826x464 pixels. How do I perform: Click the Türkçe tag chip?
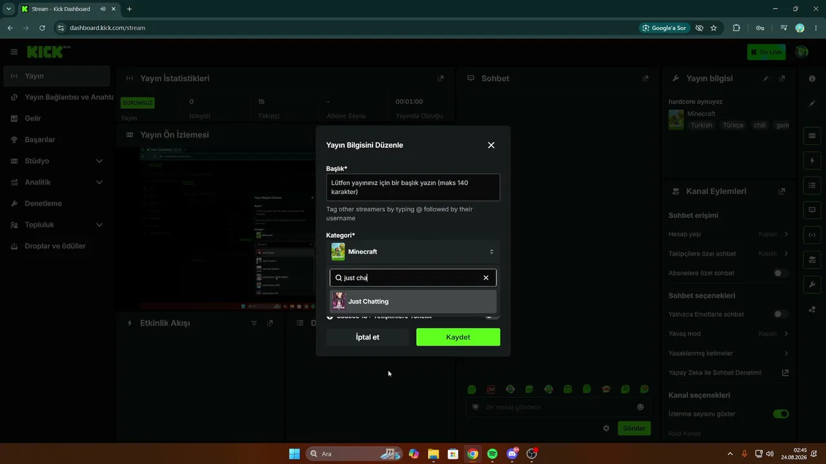(x=733, y=125)
